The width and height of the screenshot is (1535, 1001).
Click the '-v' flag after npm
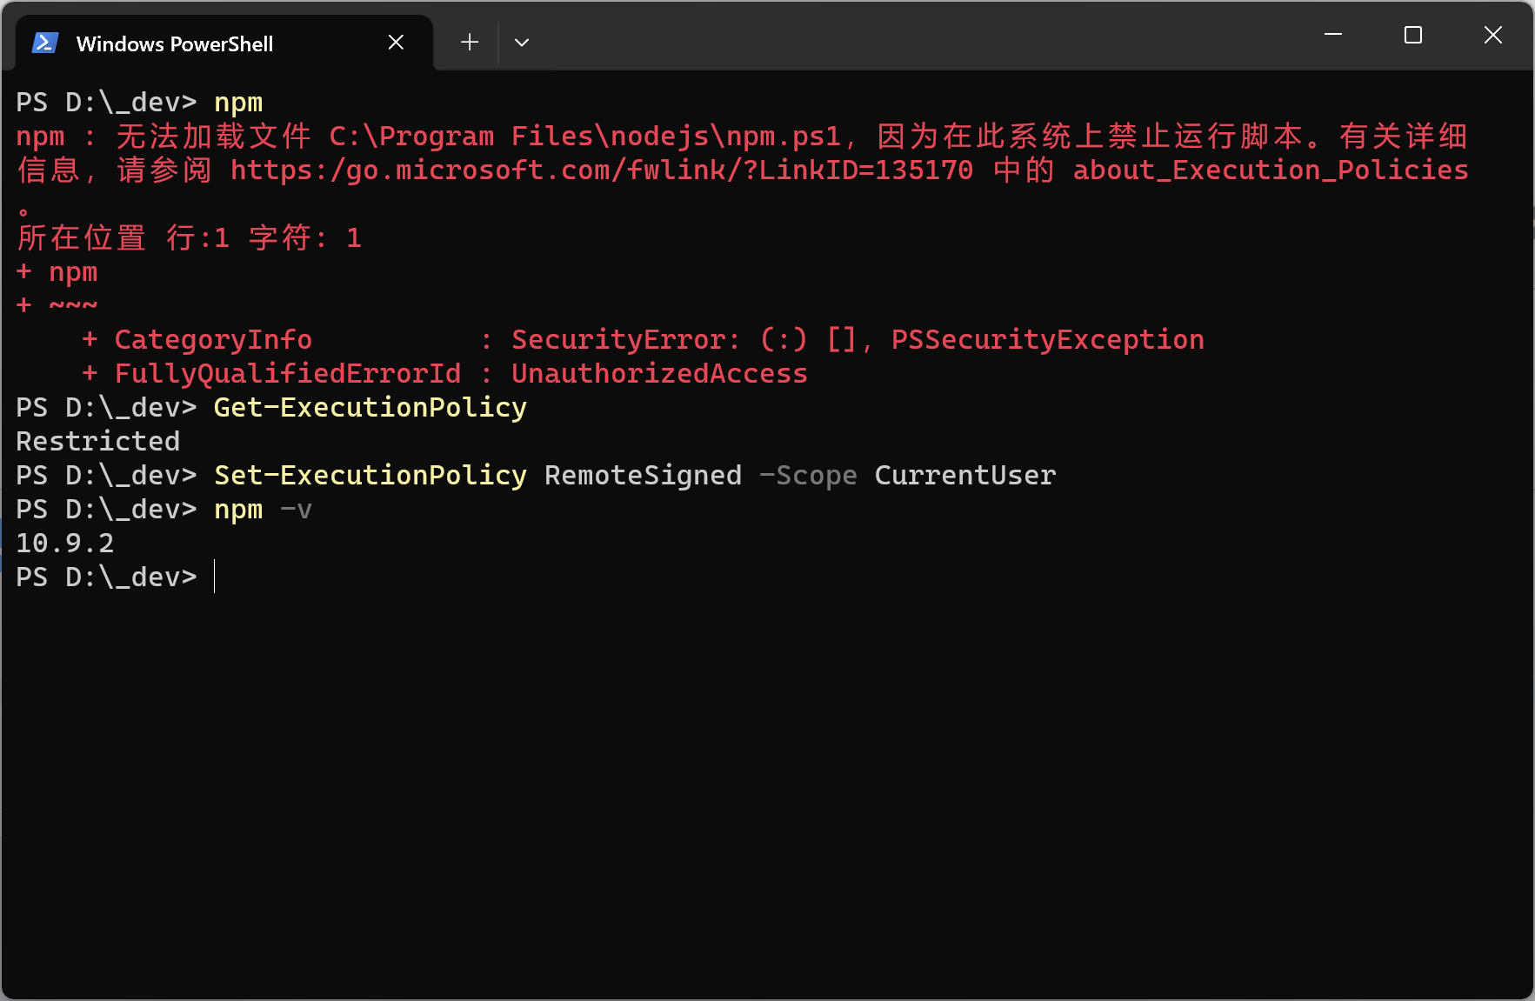pos(296,509)
